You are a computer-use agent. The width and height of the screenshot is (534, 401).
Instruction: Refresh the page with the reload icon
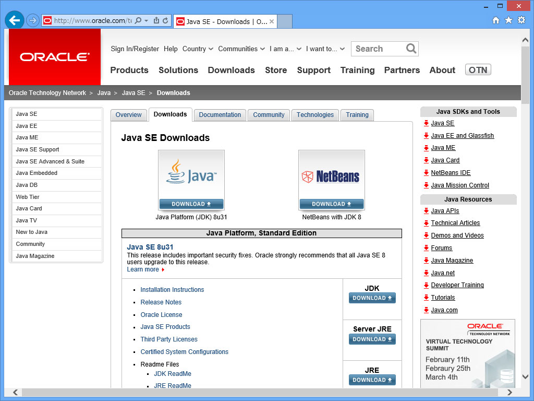(165, 20)
